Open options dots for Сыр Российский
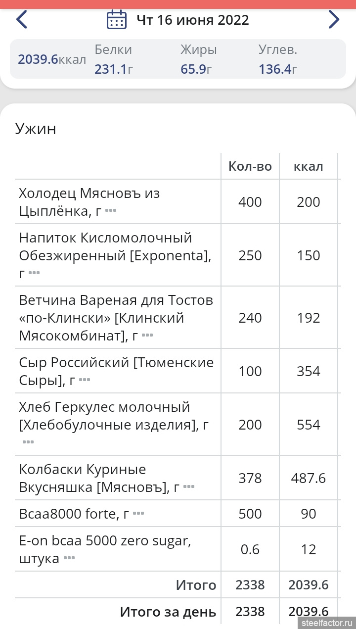 [85, 380]
